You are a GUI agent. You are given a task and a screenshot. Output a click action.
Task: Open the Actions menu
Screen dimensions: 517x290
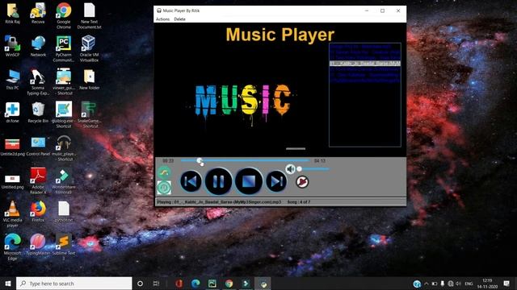coord(162,19)
